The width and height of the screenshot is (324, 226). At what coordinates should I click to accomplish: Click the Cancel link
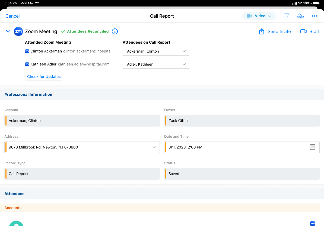tap(12, 16)
